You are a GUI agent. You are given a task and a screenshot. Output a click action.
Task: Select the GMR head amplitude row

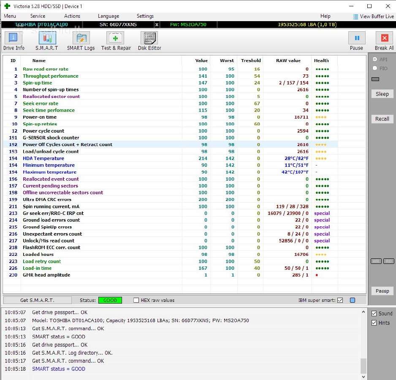(171, 275)
